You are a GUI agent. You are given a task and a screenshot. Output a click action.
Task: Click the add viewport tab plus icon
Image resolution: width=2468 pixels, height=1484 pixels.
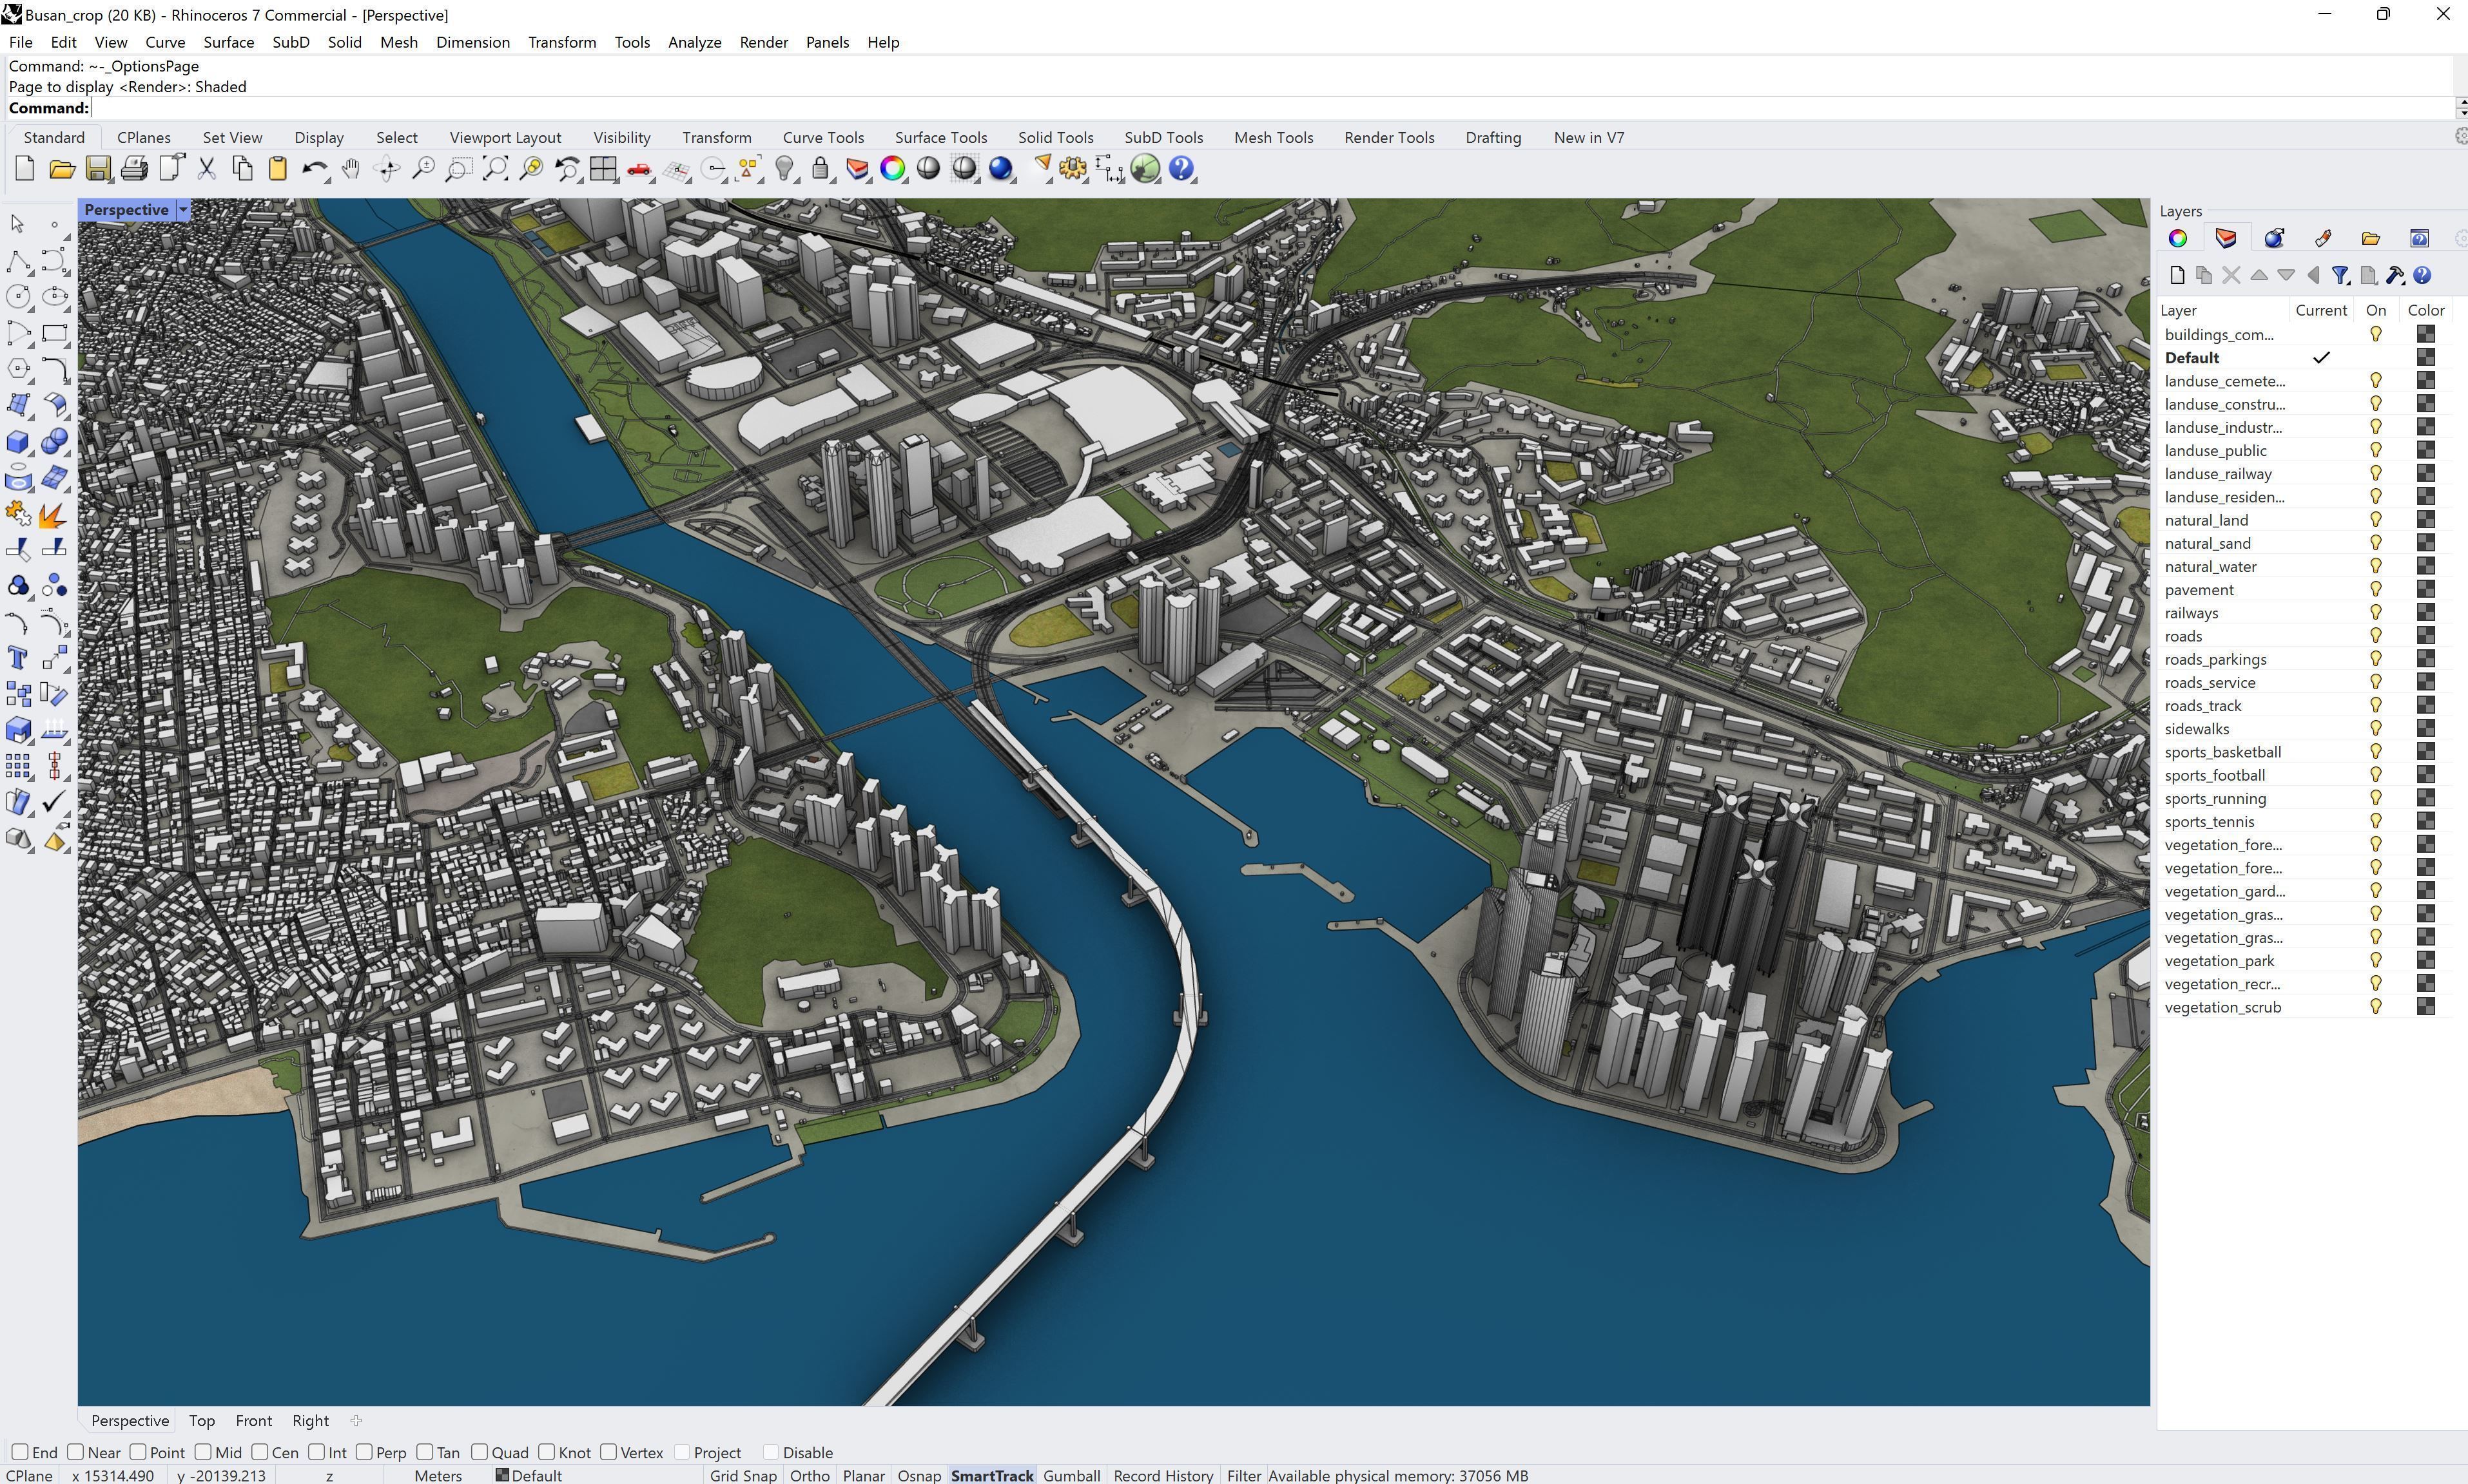coord(356,1420)
